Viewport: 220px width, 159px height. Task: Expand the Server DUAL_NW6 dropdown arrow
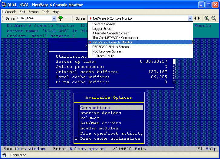point(54,18)
